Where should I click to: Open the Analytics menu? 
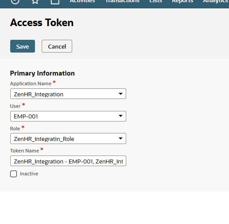216,1
